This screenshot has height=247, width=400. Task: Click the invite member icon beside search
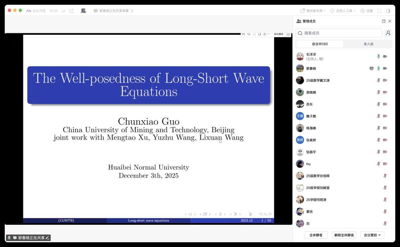388,33
